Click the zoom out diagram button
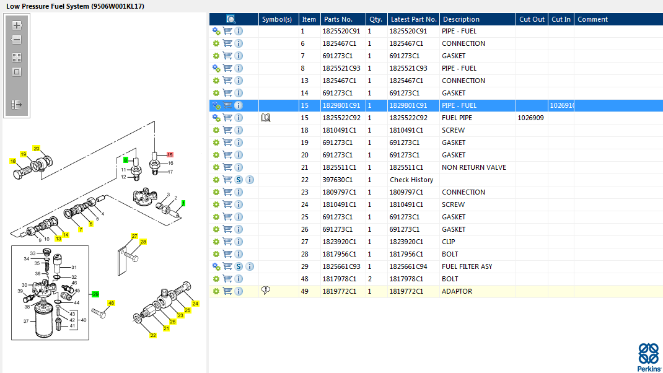The image size is (663, 373). (x=17, y=40)
